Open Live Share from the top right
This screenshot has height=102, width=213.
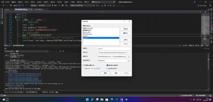pyautogui.click(x=202, y=6)
